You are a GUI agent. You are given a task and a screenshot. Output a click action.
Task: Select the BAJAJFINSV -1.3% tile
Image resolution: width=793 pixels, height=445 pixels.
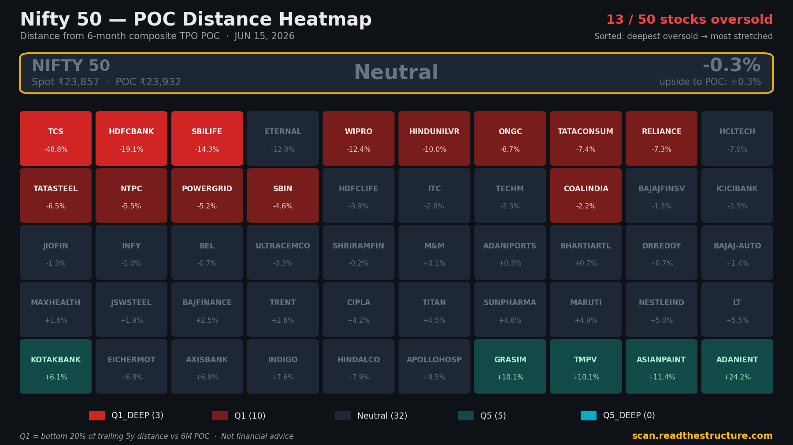pyautogui.click(x=662, y=196)
